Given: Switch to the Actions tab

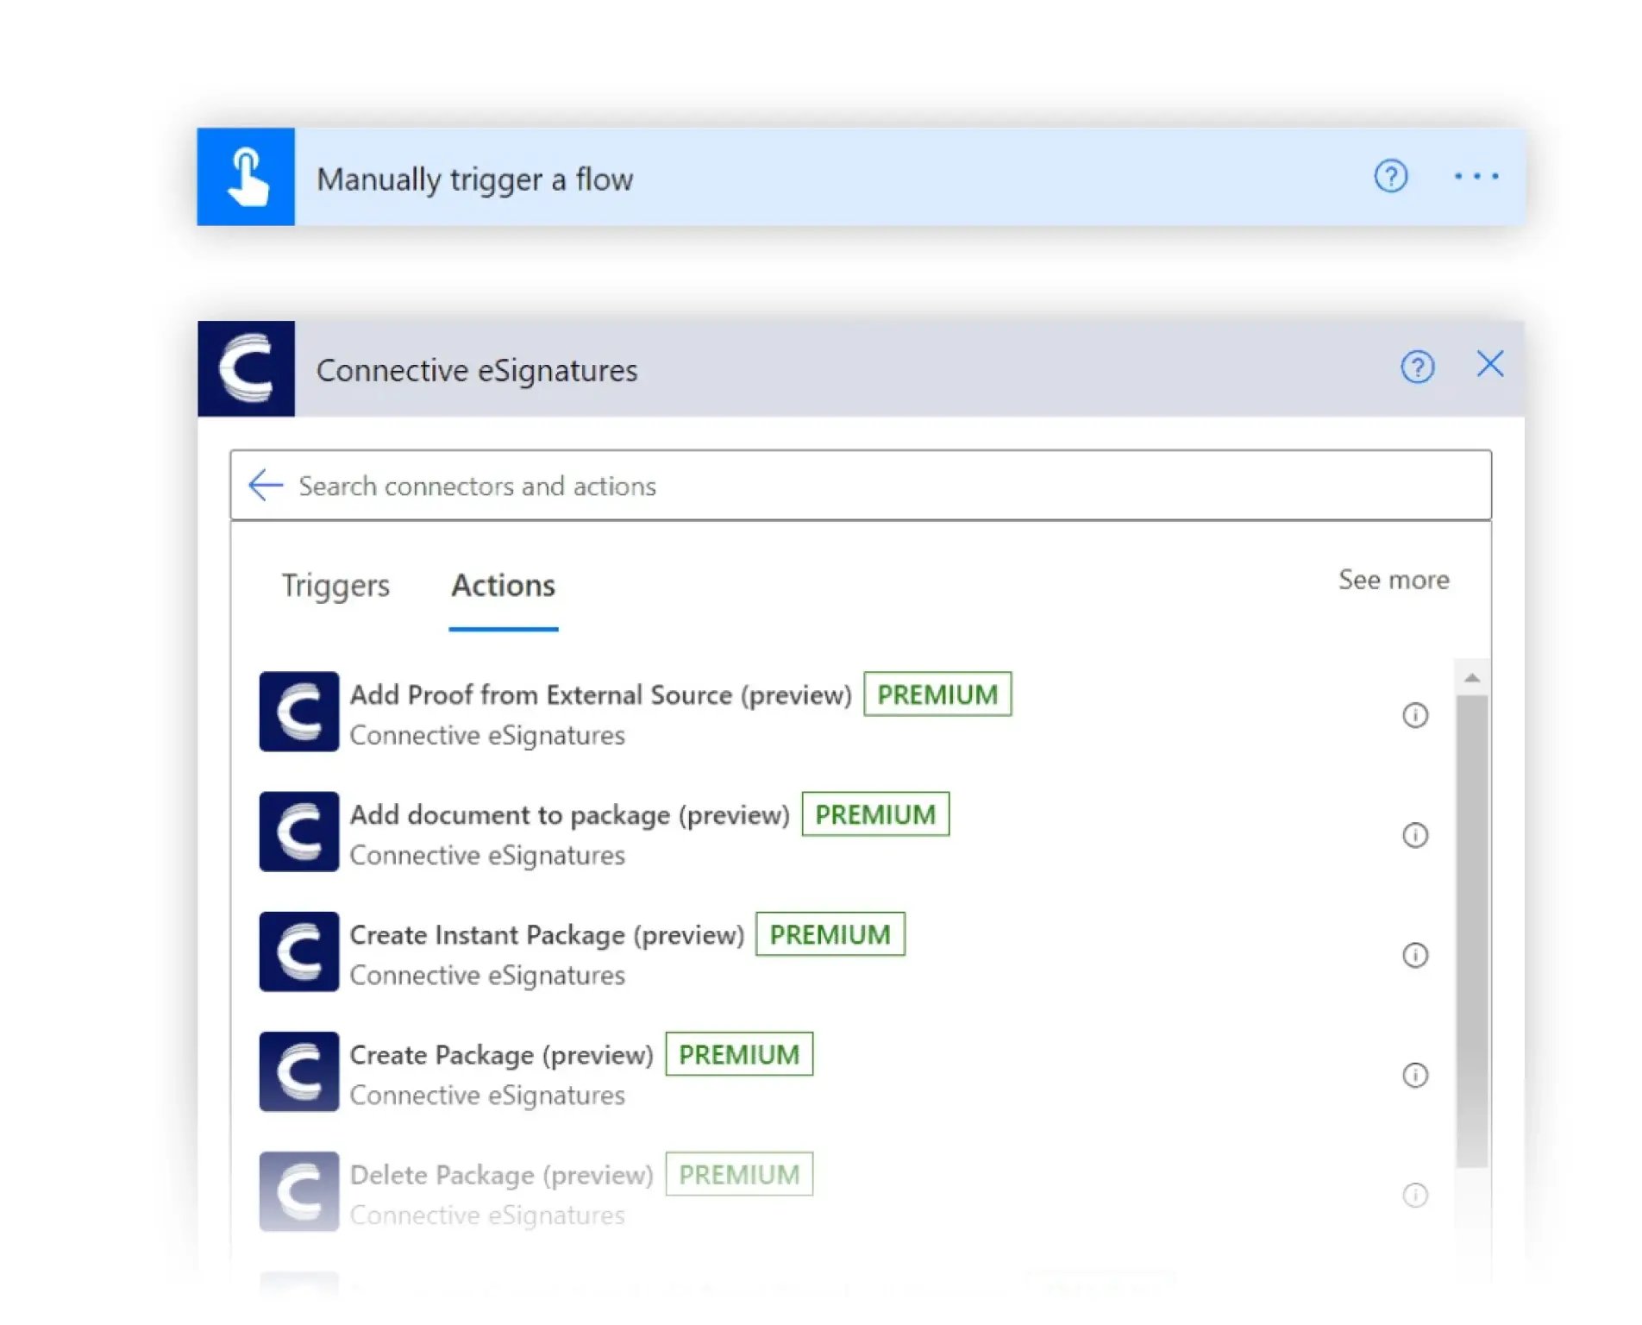Looking at the screenshot, I should point(502,586).
